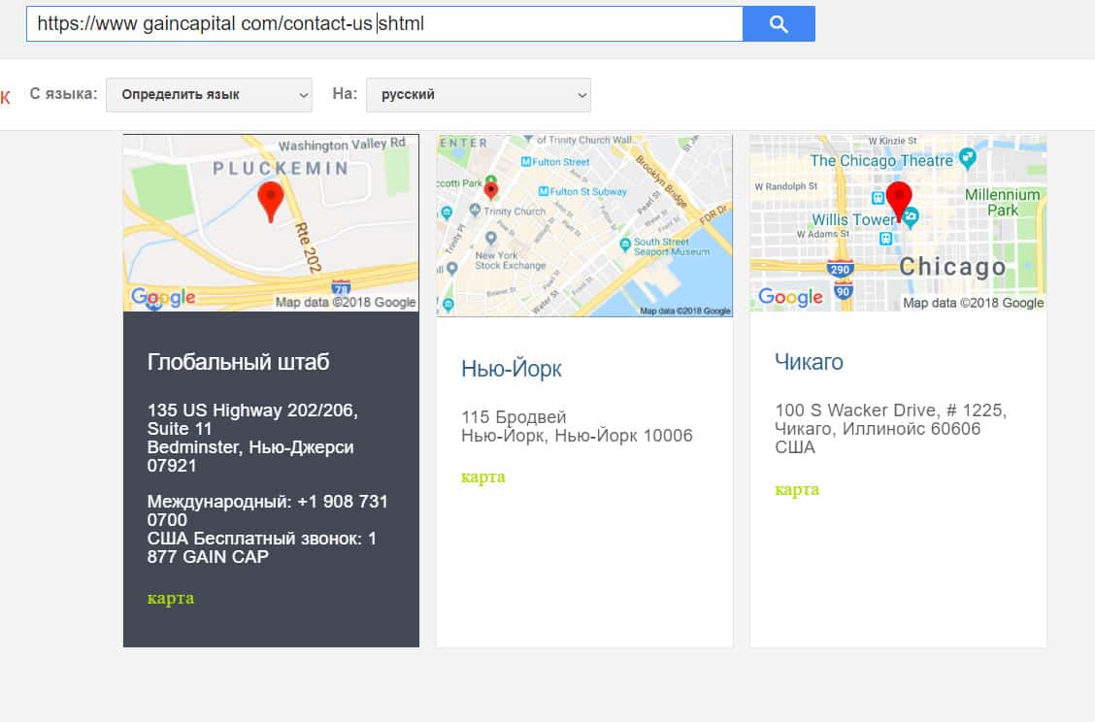Click the 'Millennium Park' label on the Chicago map
The height and width of the screenshot is (722, 1095).
pyautogui.click(x=1002, y=203)
